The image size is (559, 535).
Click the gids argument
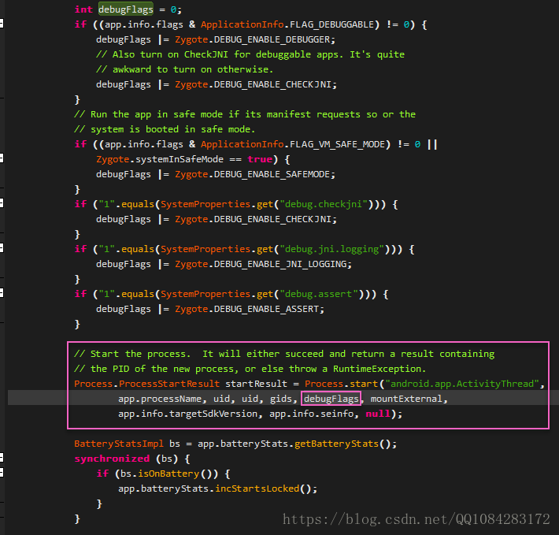(281, 399)
